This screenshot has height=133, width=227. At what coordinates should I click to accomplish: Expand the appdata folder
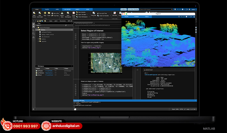[x=39, y=41]
